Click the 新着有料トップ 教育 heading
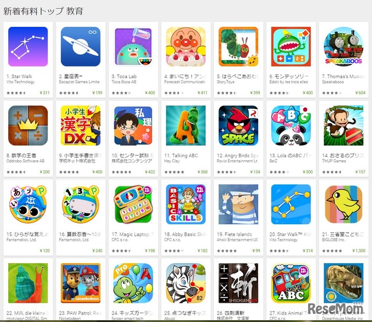This screenshot has height=322, width=372. (43, 11)
